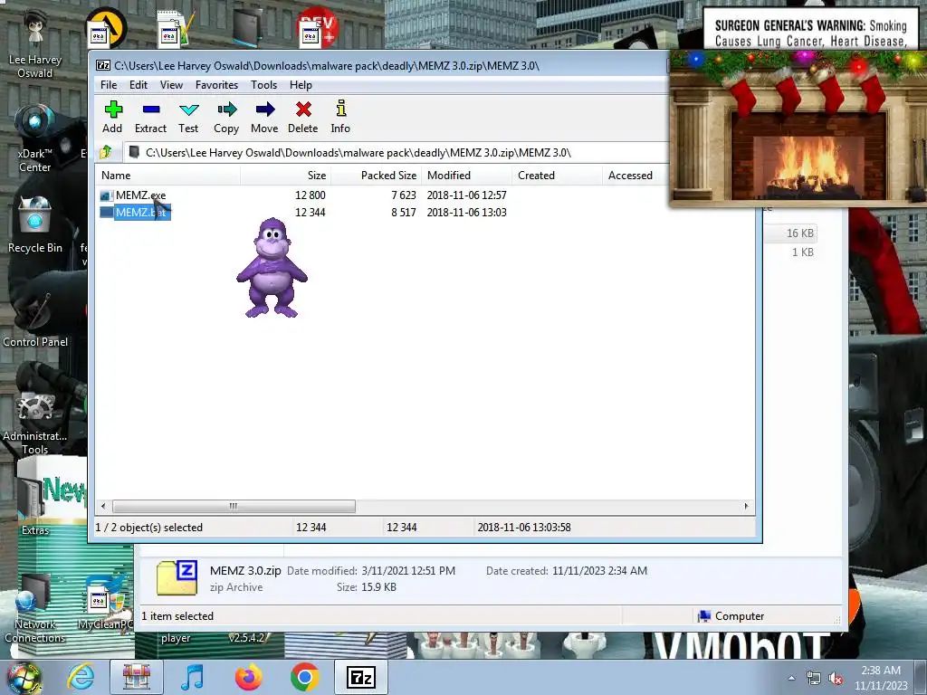Click the Control Panel desktop icon
The height and width of the screenshot is (695, 927).
click(35, 319)
